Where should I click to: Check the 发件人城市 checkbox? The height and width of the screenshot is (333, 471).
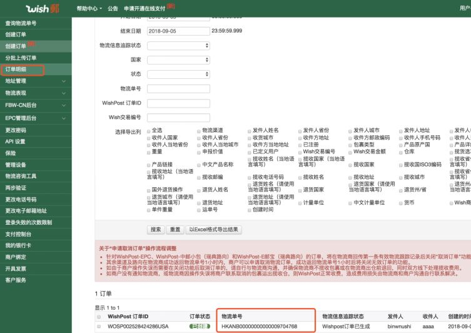[350, 131]
